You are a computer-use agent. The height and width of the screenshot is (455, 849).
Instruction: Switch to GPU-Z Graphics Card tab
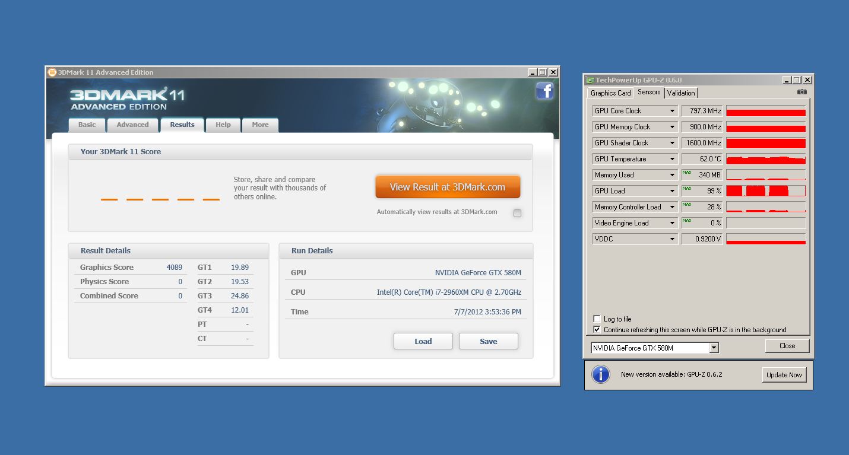pos(610,93)
